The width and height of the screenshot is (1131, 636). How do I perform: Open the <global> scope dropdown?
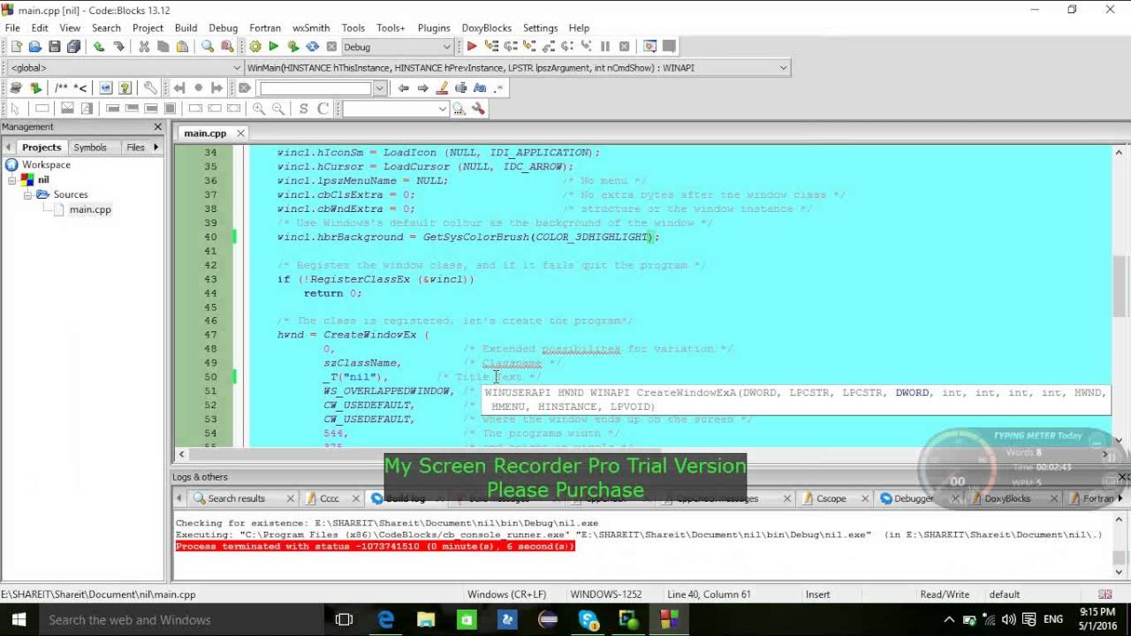237,67
